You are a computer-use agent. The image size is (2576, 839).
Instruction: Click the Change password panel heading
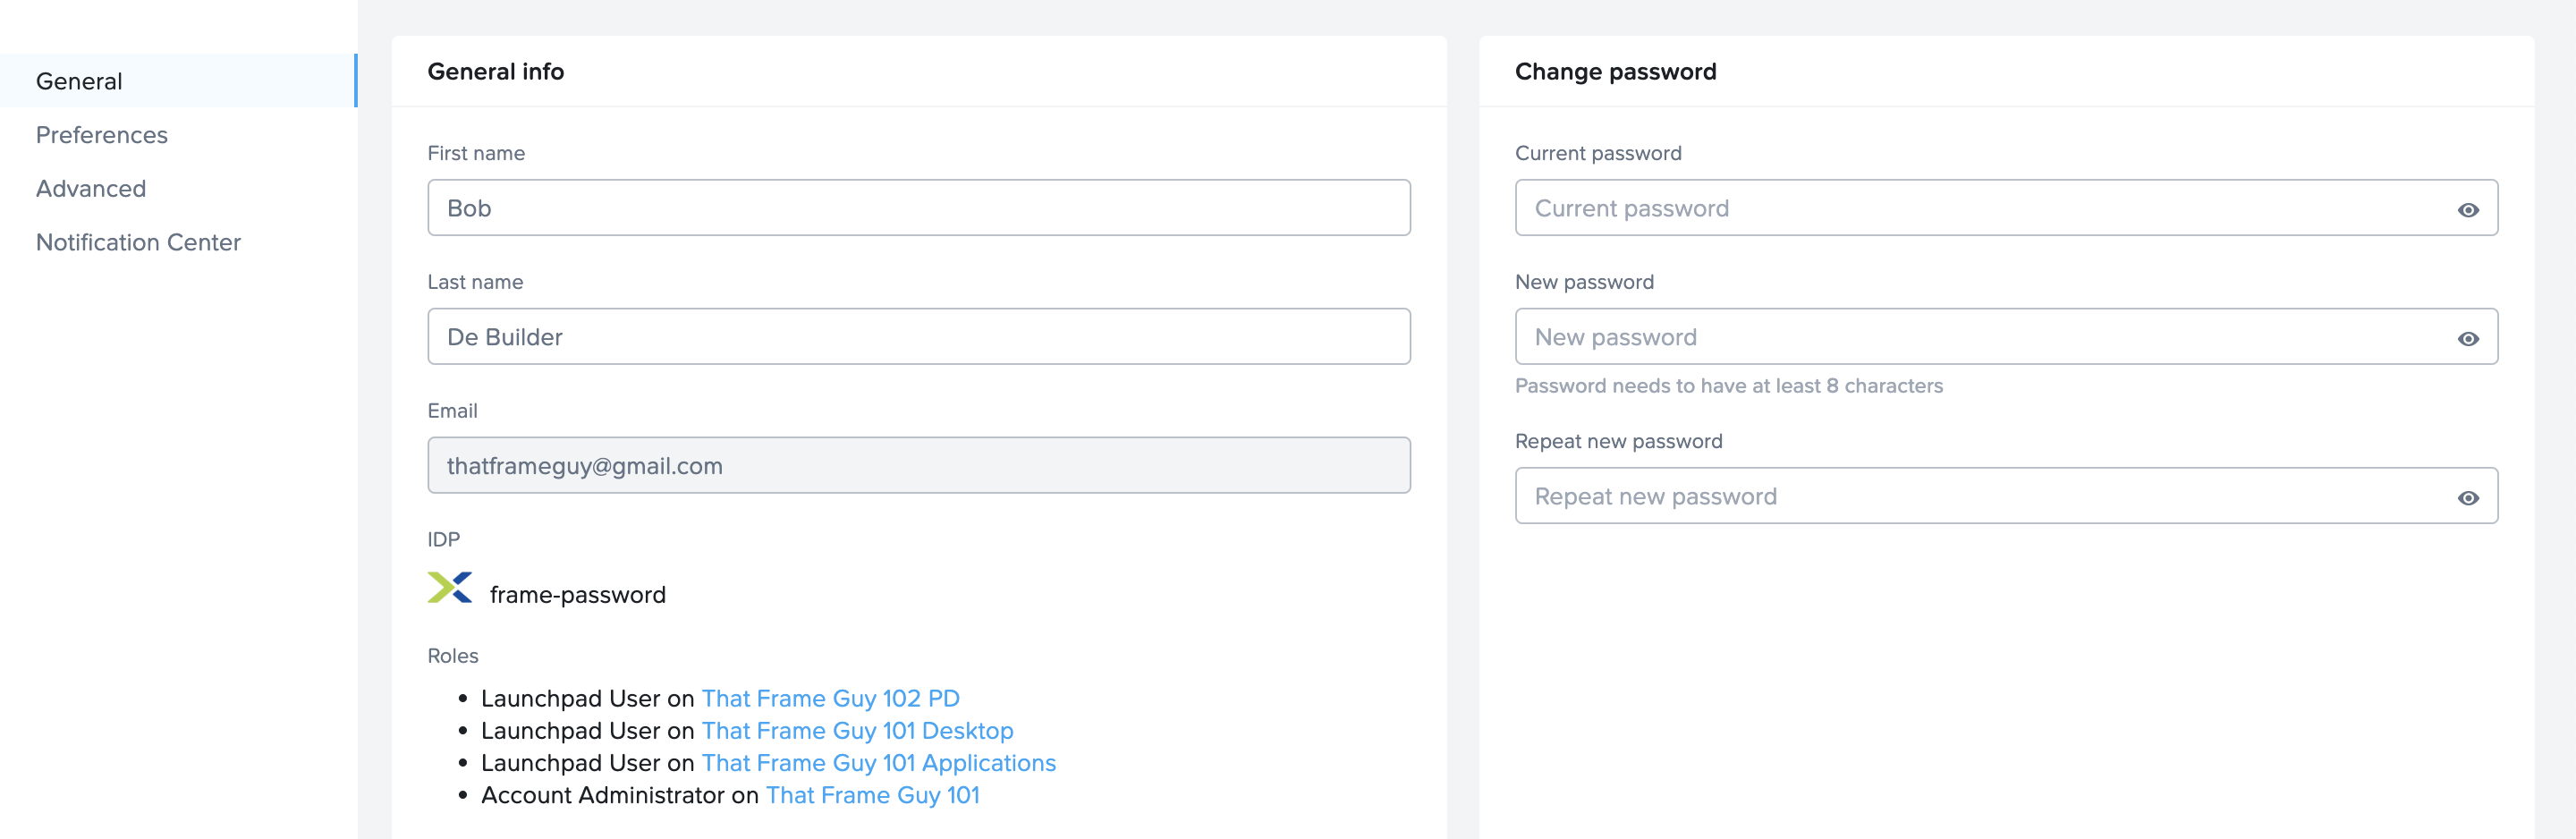[x=1615, y=72]
